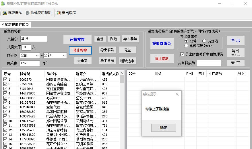252x149 pixels.
Task: Click the 停止搜搜 button
Action: (x=80, y=50)
